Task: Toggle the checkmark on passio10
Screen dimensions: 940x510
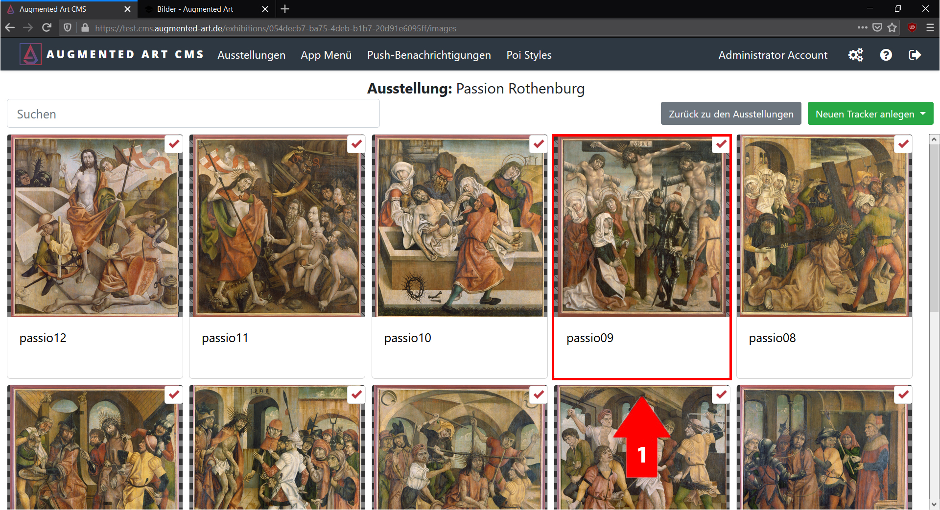Action: (x=539, y=144)
